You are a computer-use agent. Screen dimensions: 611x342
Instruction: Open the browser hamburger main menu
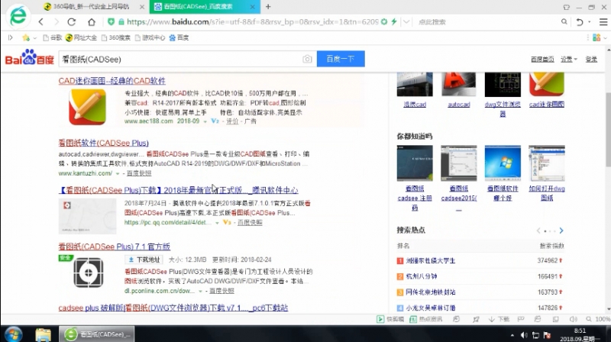pos(603,22)
